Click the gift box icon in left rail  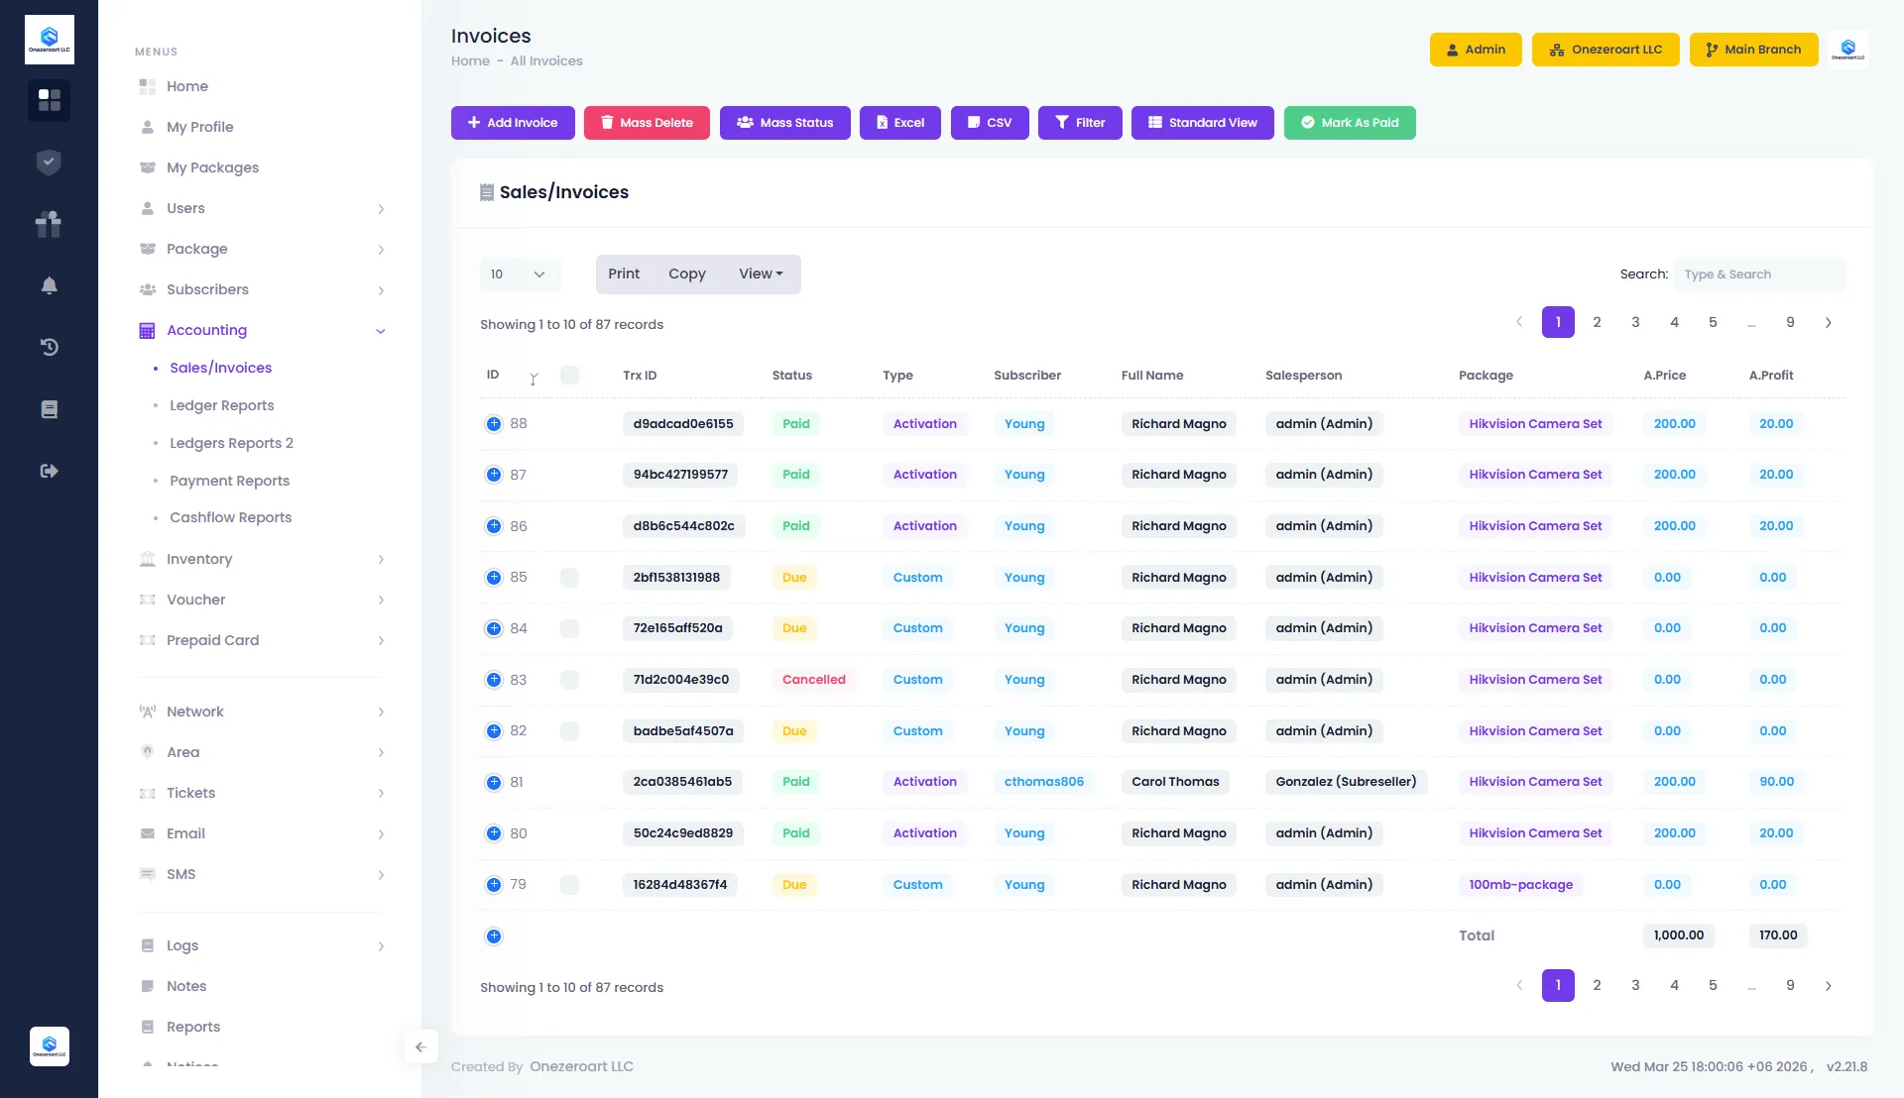point(49,224)
